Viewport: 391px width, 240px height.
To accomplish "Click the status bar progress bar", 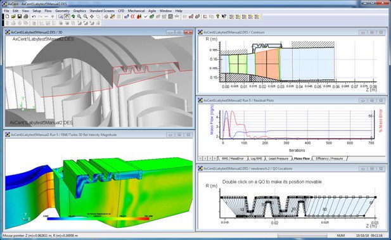I will point(302,236).
